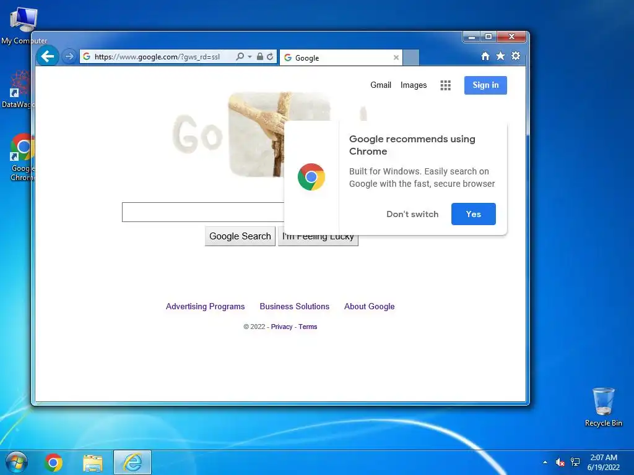Click the network tray icon
Viewport: 634px width, 475px height.
575,462
